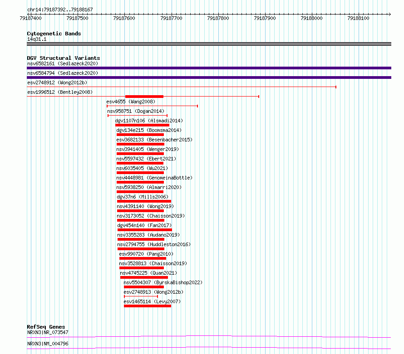Click the purple bar under nsv6584794
The width and height of the screenshot is (404, 354).
(209, 78)
